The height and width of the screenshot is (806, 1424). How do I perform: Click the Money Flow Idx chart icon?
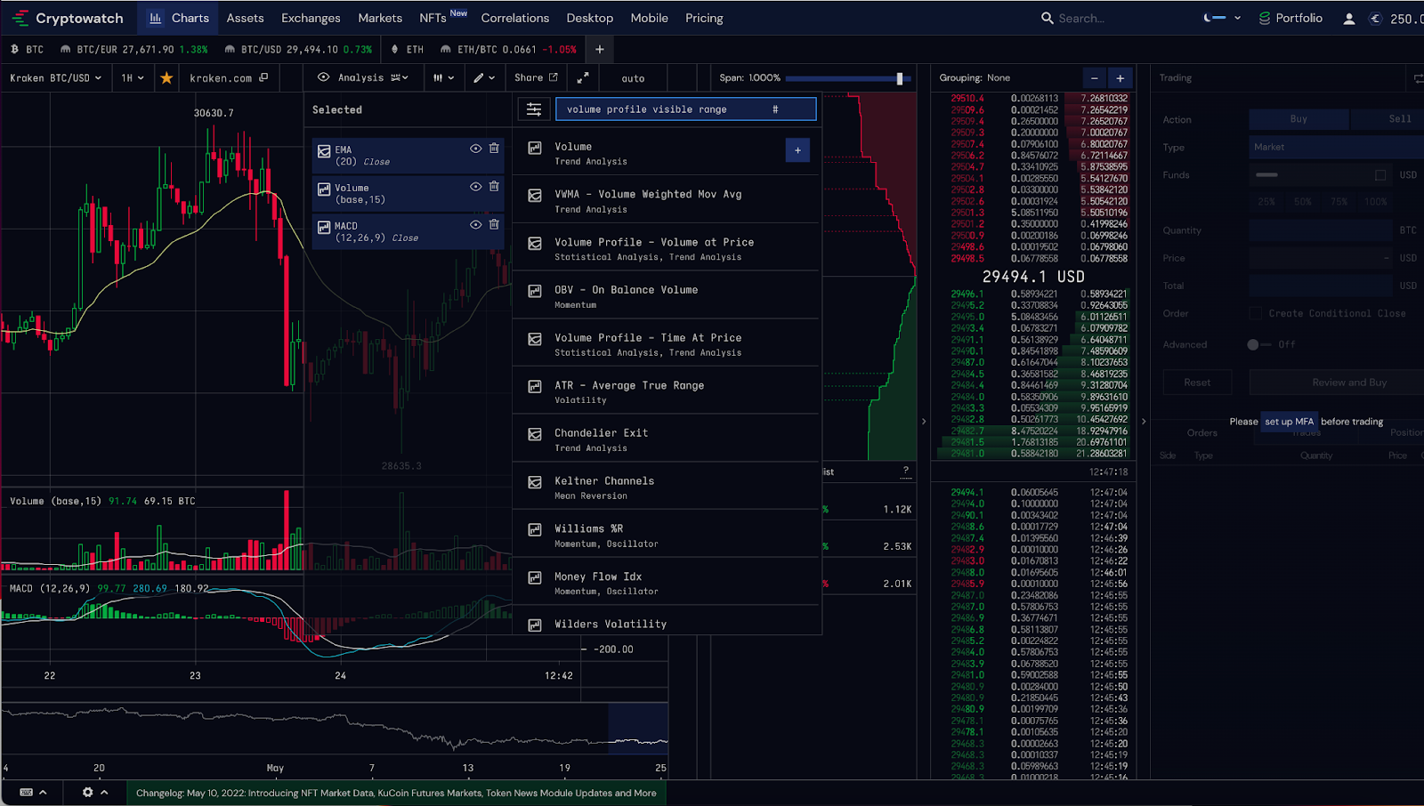coord(535,577)
